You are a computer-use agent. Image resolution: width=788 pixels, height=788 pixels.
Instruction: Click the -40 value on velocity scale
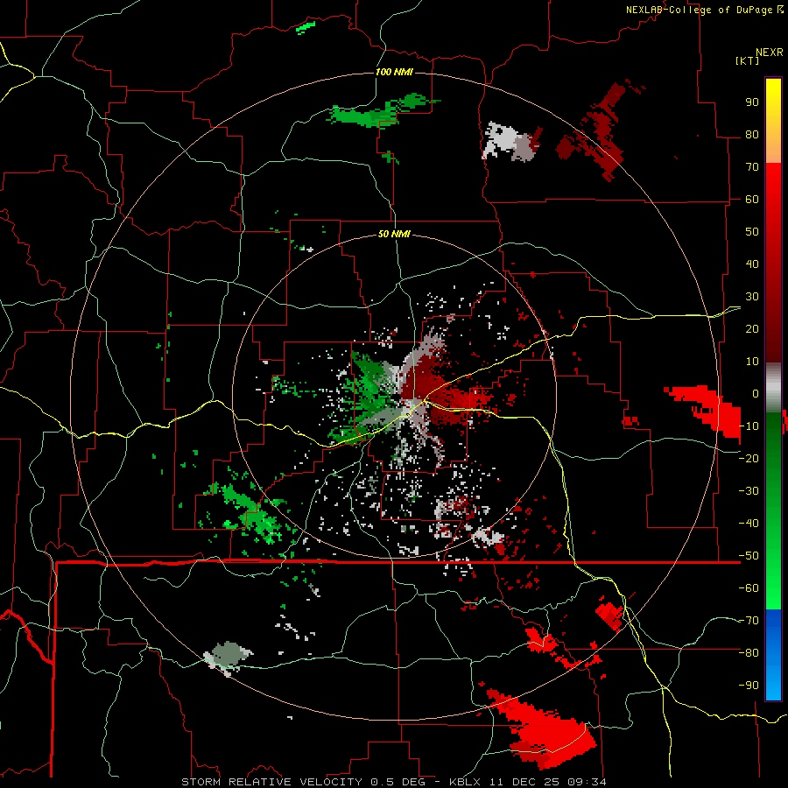(749, 524)
